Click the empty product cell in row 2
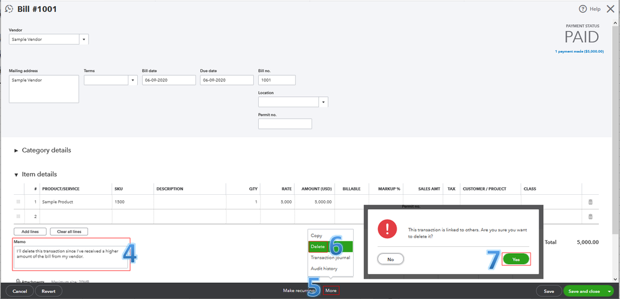 (76, 216)
